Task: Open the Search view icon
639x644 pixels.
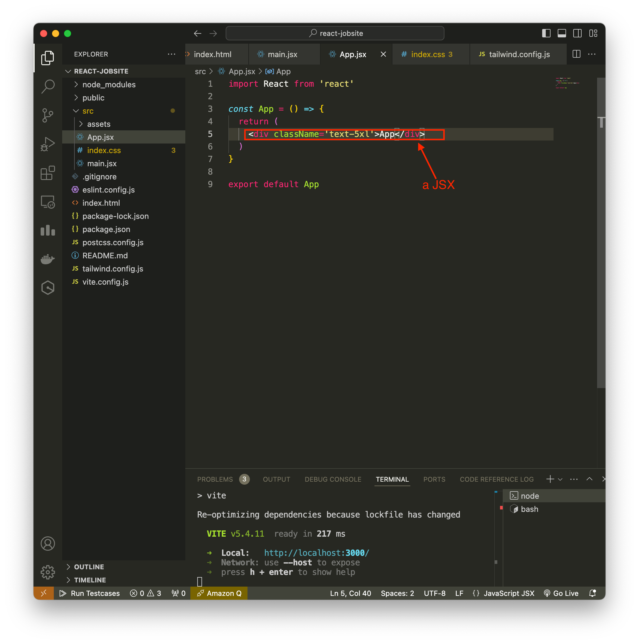Action: pyautogui.click(x=48, y=86)
